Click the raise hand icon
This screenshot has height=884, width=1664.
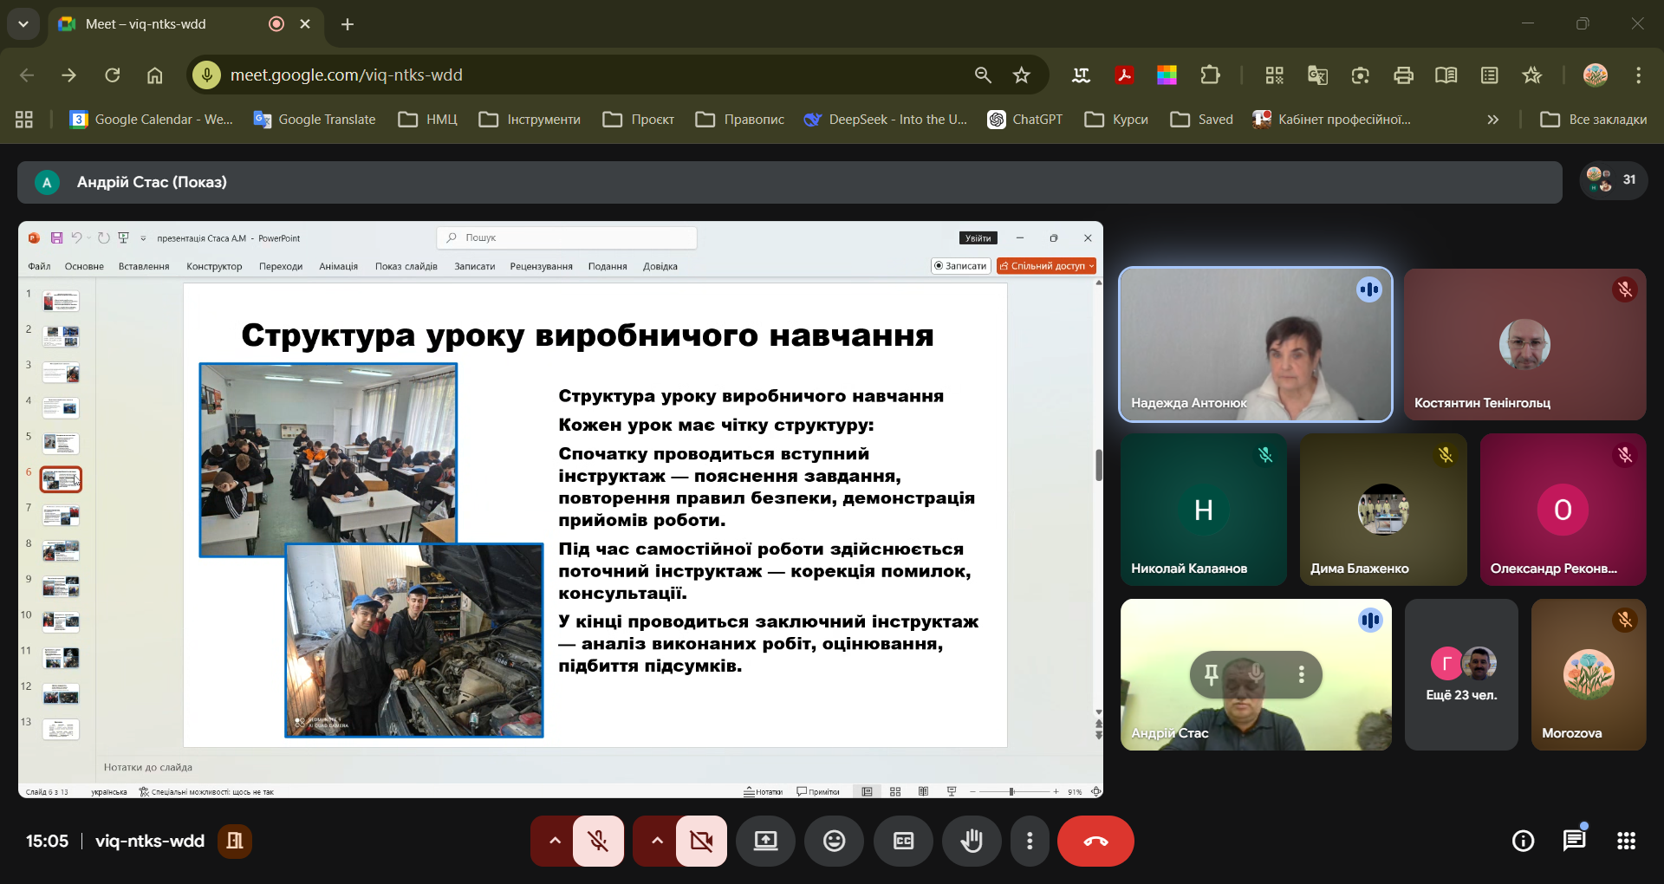tap(972, 841)
